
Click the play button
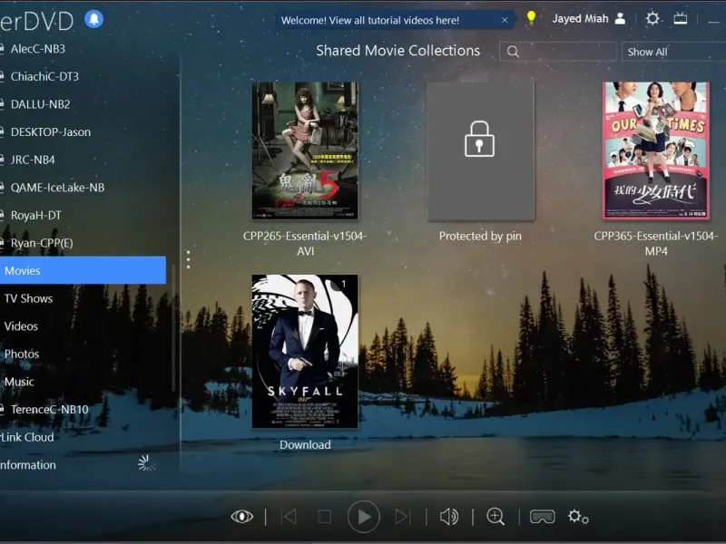(364, 516)
